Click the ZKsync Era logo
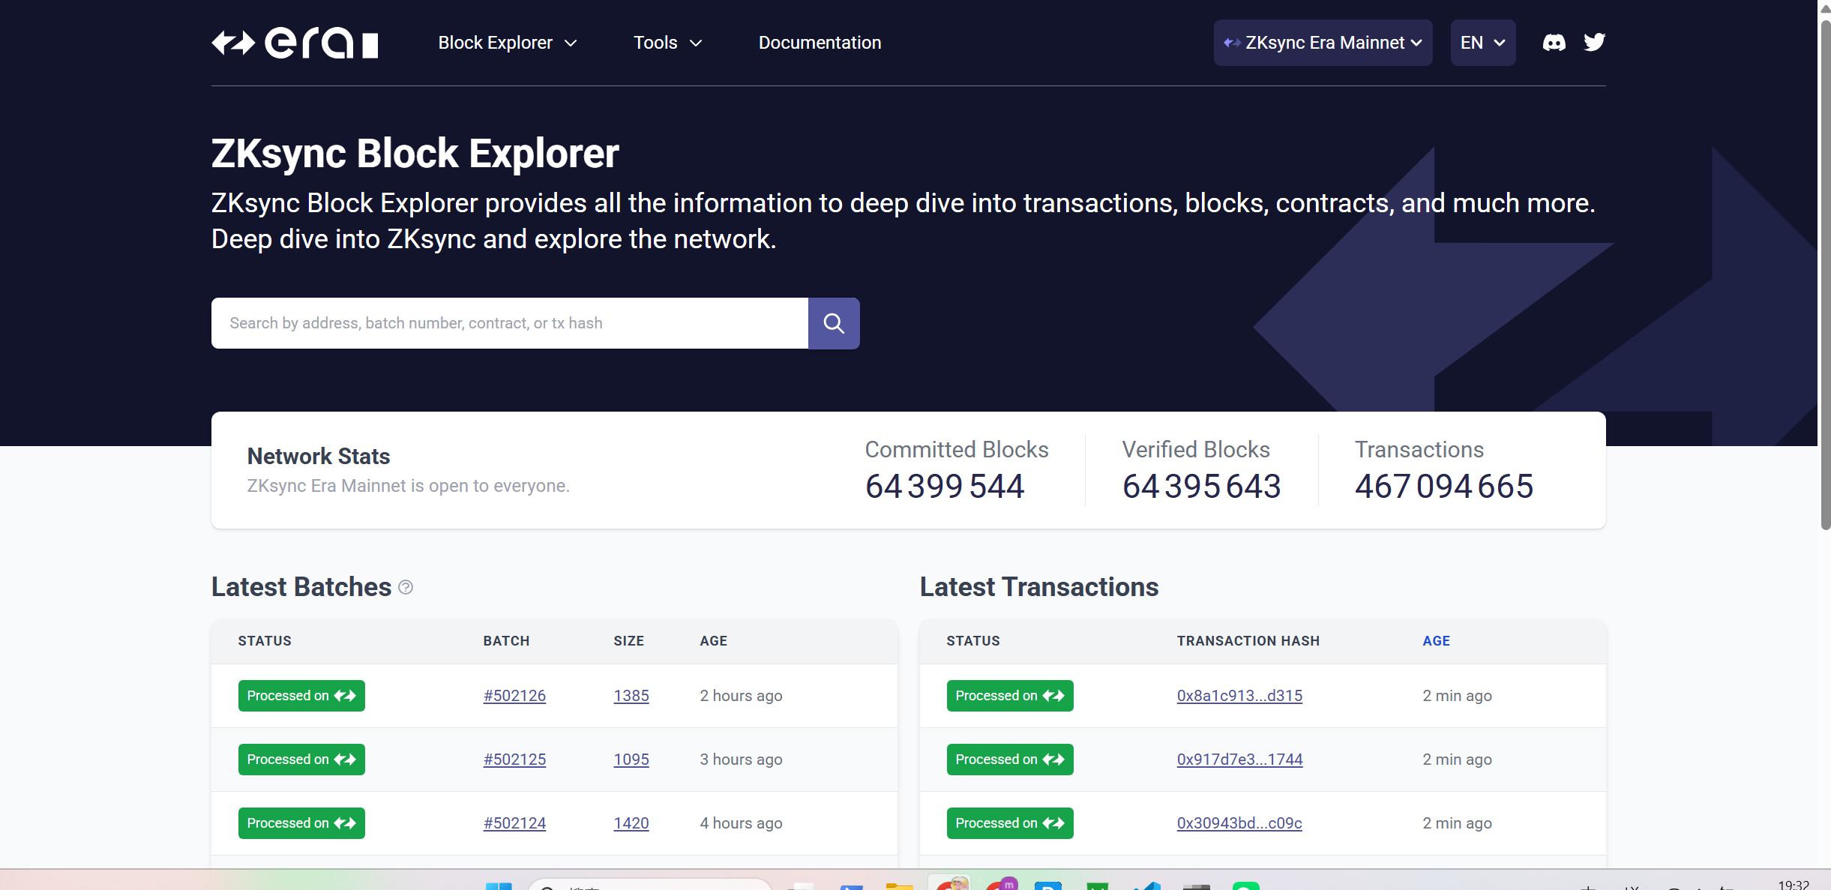Screen dimensions: 1831x890 [x=295, y=43]
